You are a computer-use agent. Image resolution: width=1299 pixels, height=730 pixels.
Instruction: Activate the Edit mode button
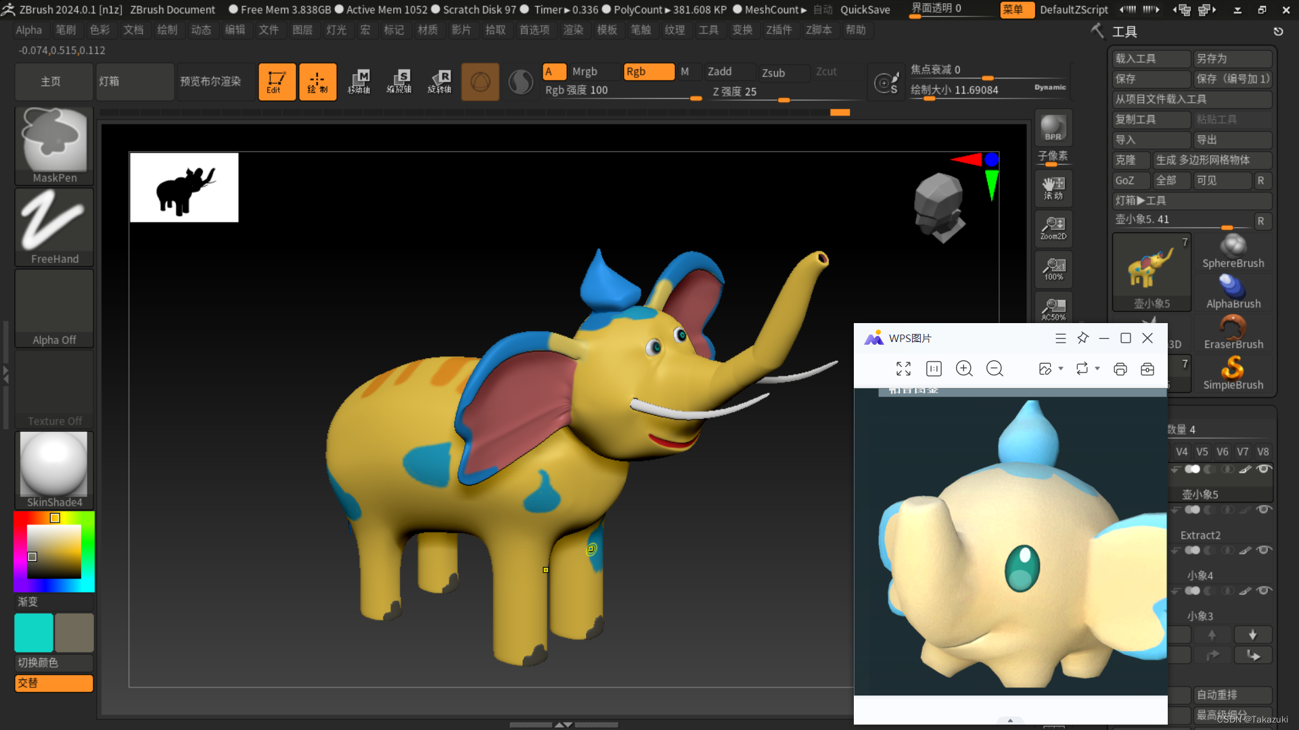pos(277,82)
